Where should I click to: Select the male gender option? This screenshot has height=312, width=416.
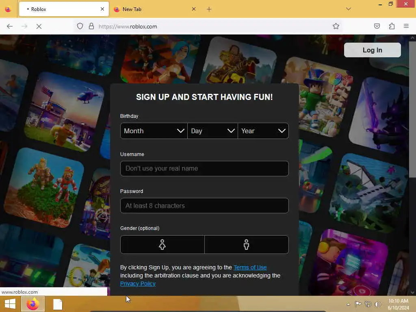247,245
